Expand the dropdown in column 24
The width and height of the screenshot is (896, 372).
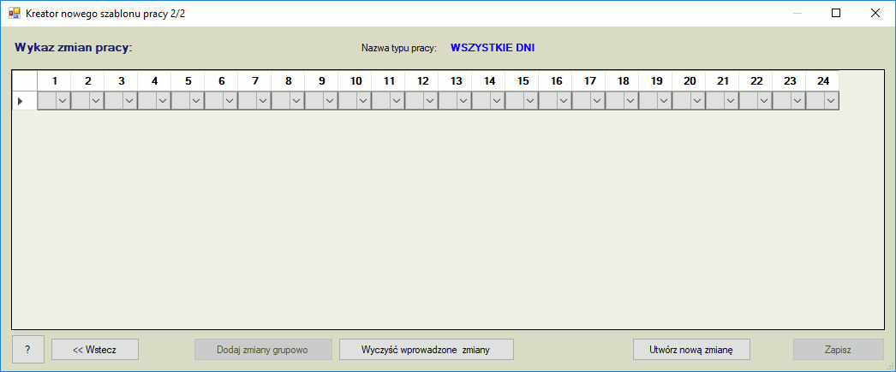coord(831,101)
